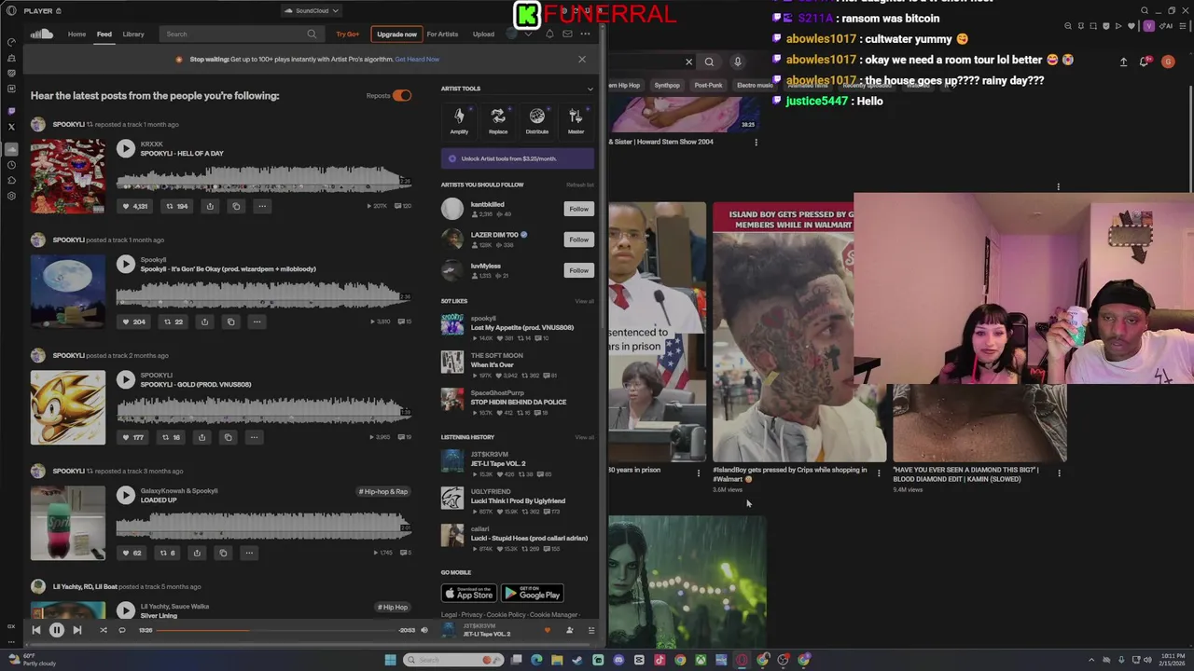The image size is (1194, 671).
Task: Click the Twitch icon in browser sidebar
Action: 11,111
